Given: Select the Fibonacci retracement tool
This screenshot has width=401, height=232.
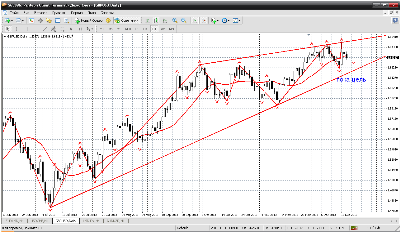Looking at the screenshot, I should coord(62,29).
